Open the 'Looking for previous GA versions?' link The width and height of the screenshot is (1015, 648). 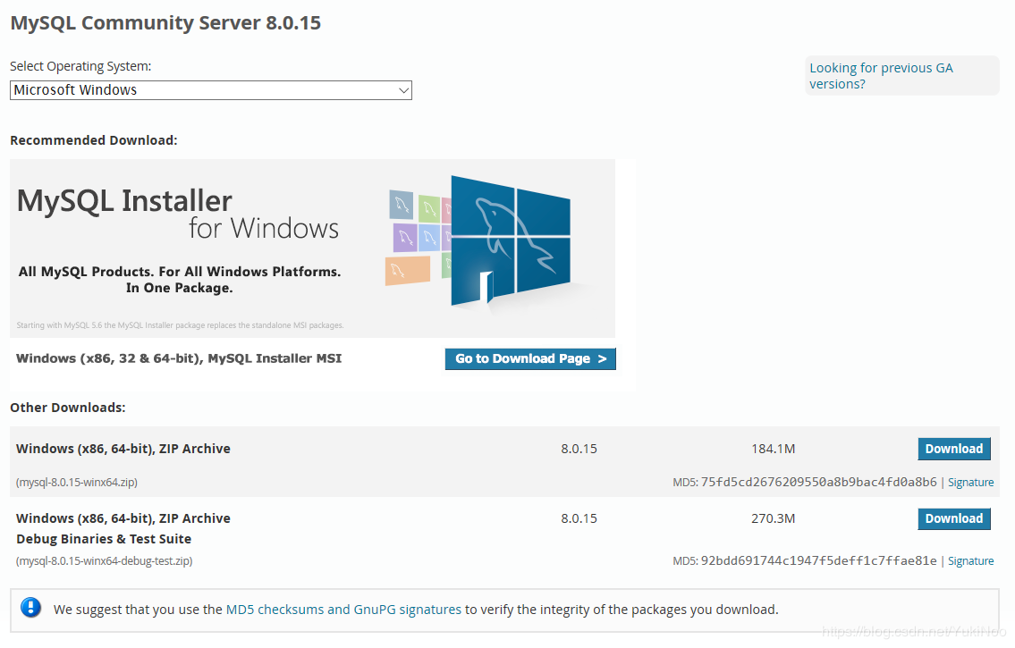pos(881,76)
